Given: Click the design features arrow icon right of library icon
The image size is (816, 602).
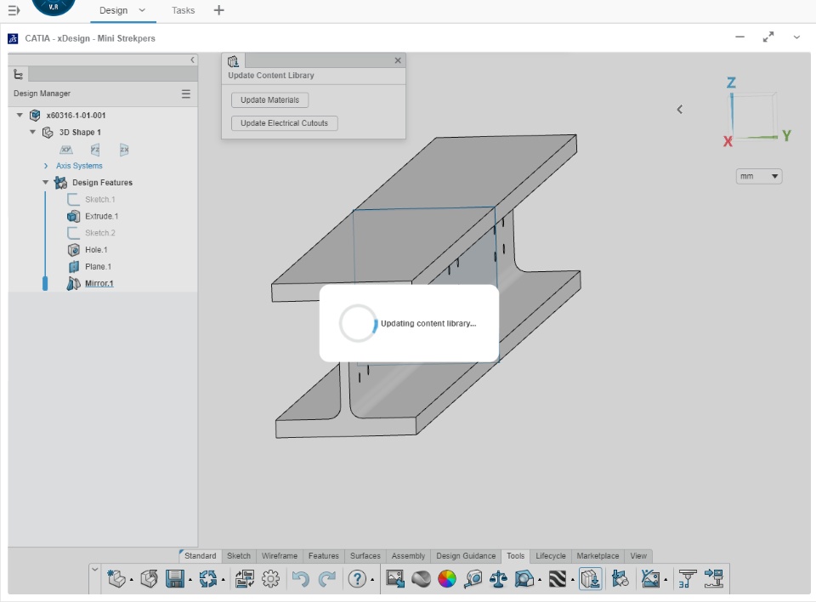Looking at the screenshot, I should 620,578.
